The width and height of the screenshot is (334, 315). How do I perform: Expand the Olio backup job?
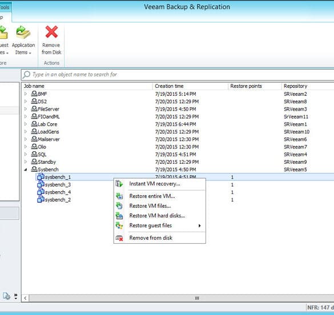(x=26, y=147)
